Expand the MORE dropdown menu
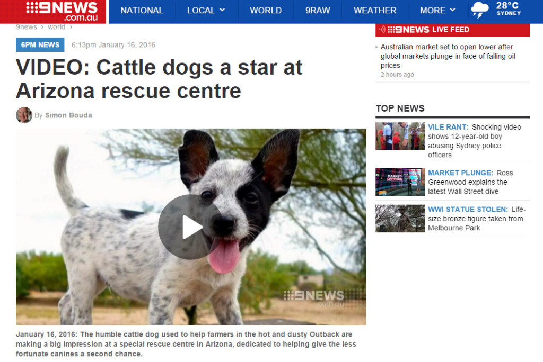Image resolution: width=543 pixels, height=362 pixels. pyautogui.click(x=437, y=11)
